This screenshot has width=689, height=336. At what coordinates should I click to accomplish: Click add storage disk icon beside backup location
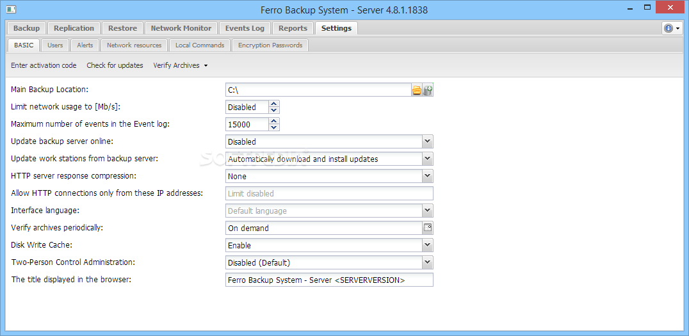(428, 90)
